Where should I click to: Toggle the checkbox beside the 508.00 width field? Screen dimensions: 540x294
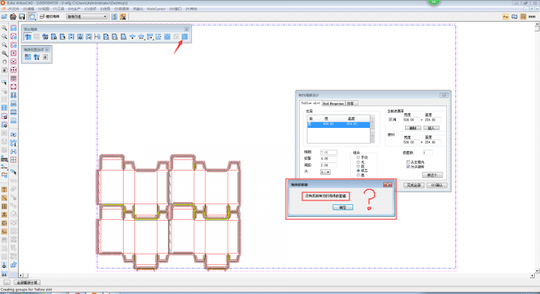tap(391, 120)
